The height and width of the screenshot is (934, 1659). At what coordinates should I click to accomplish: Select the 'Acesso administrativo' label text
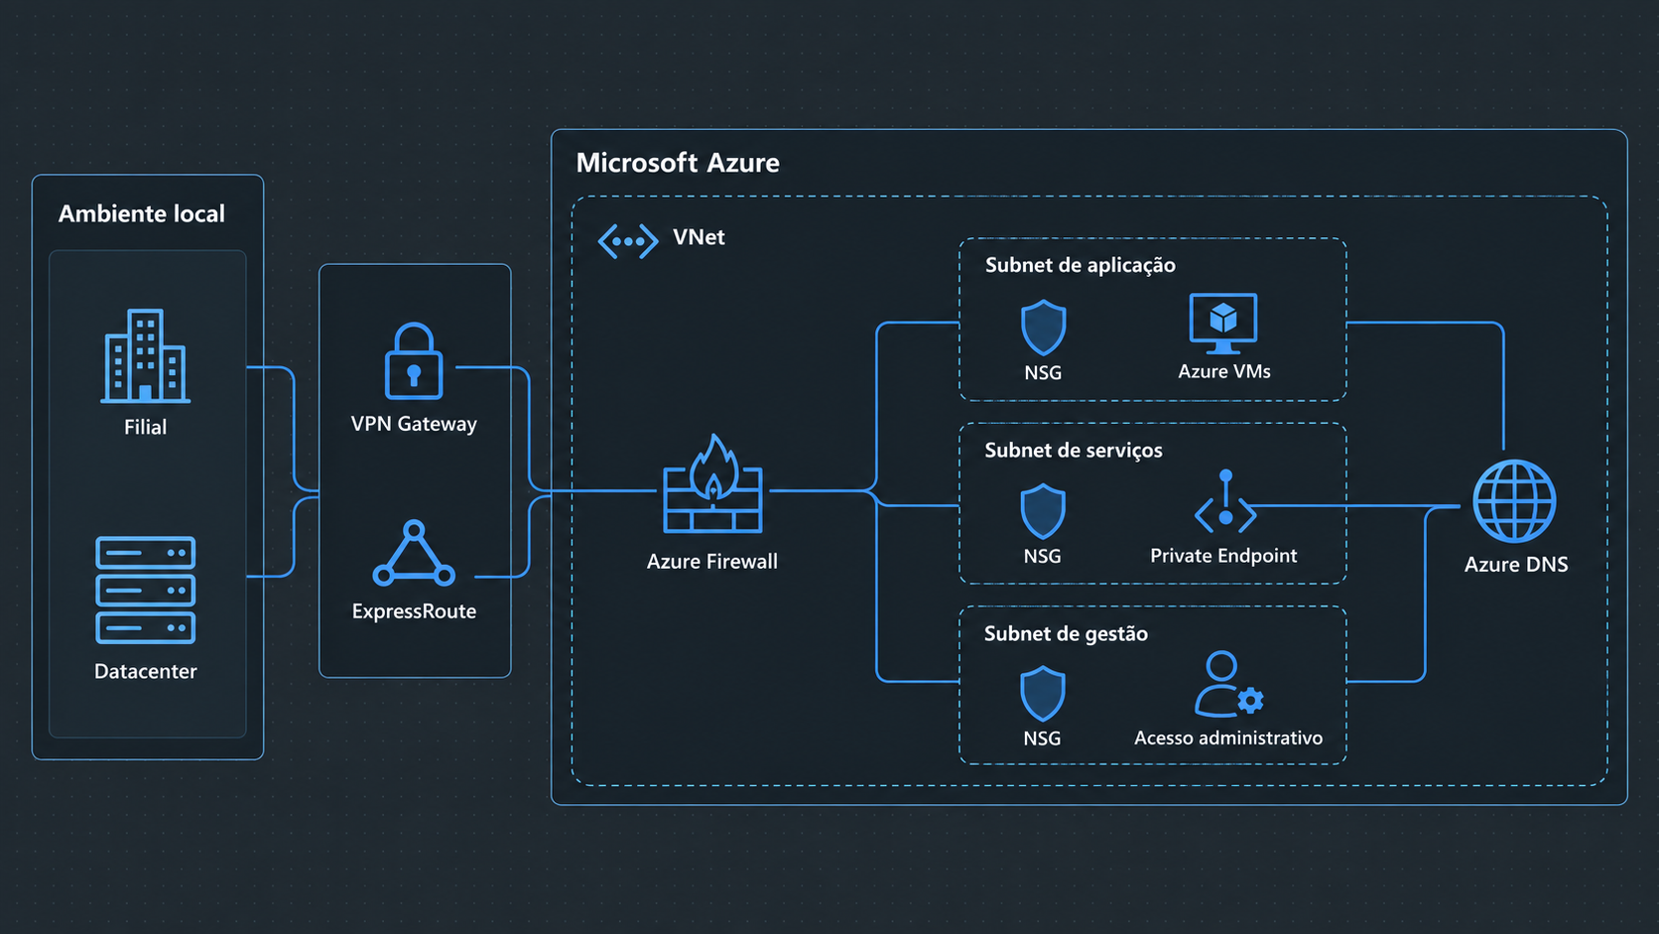(x=1228, y=738)
